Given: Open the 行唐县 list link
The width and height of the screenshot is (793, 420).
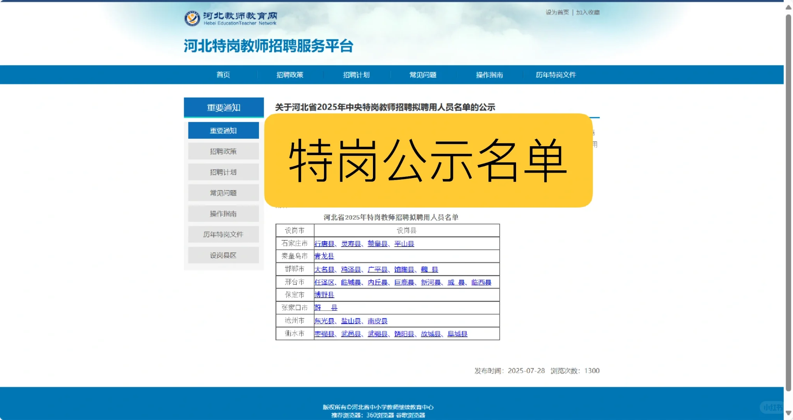Looking at the screenshot, I should coord(324,244).
